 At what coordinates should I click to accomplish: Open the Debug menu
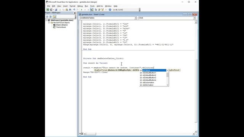(x=80, y=6)
